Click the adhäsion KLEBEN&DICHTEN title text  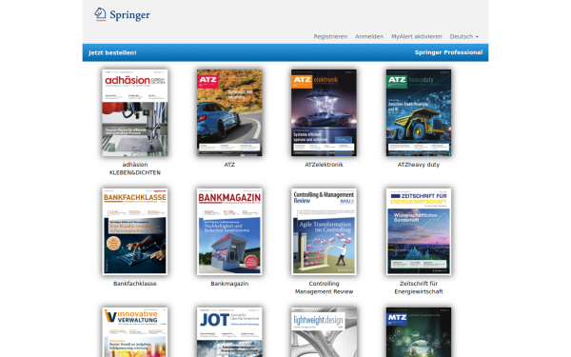click(135, 169)
